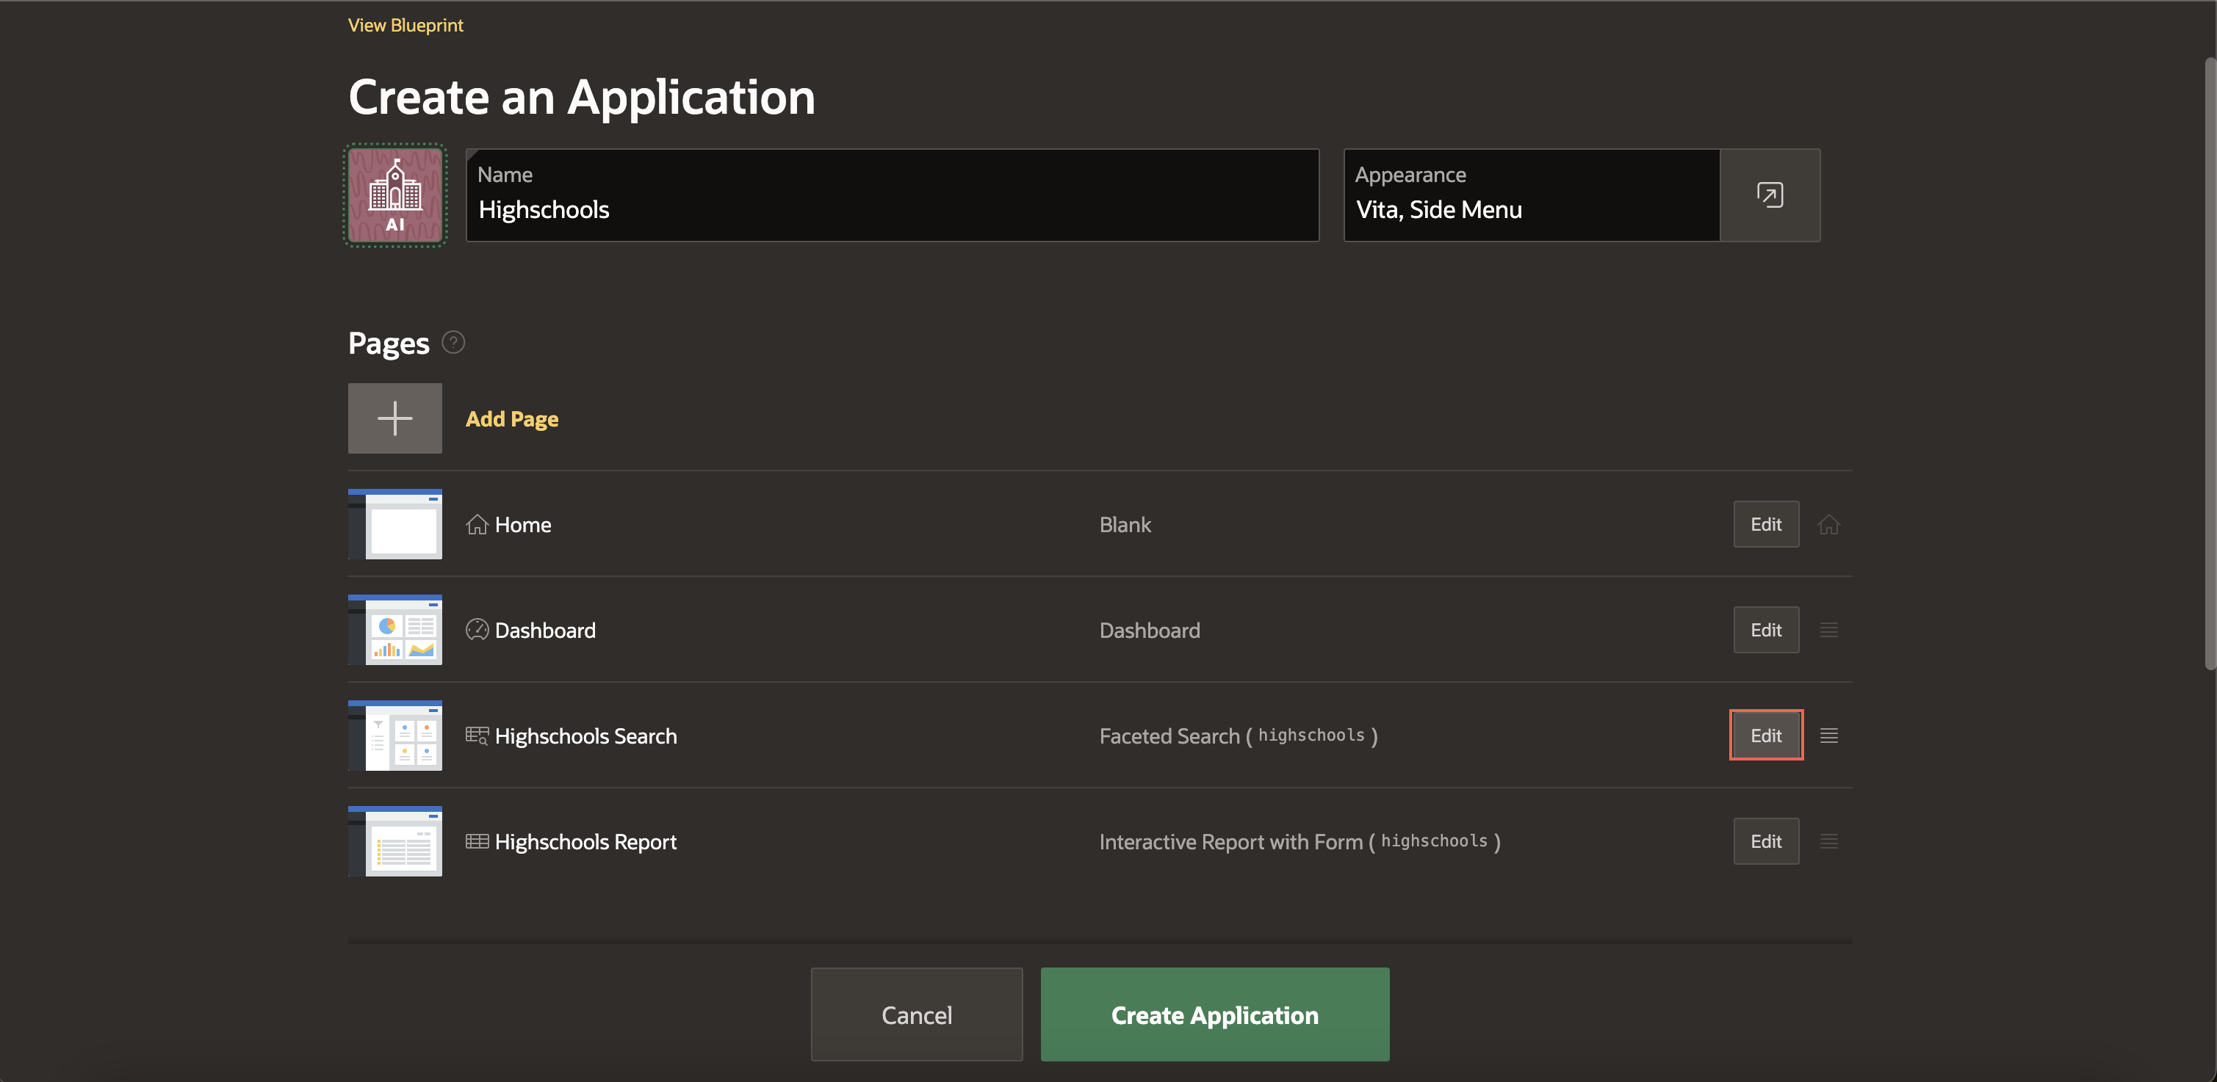This screenshot has width=2217, height=1082.
Task: Click the Interactive Report with Form type text
Action: [1299, 842]
